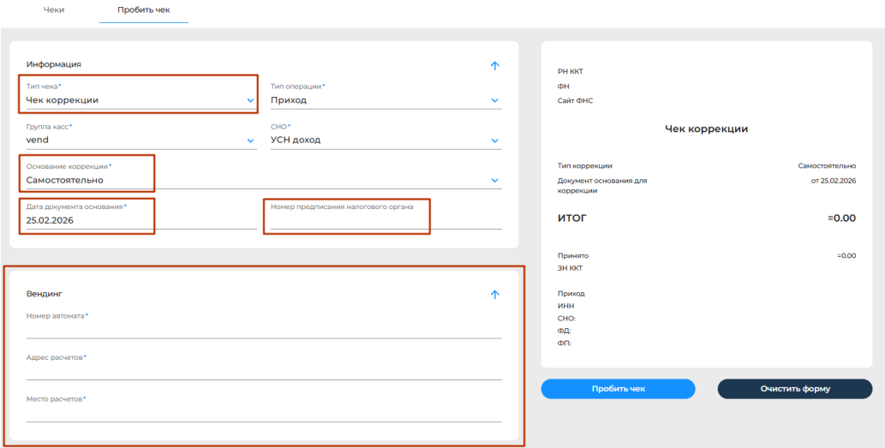Click the Сайт ФНС line in receipt preview
Image resolution: width=885 pixels, height=448 pixels.
click(x=575, y=100)
